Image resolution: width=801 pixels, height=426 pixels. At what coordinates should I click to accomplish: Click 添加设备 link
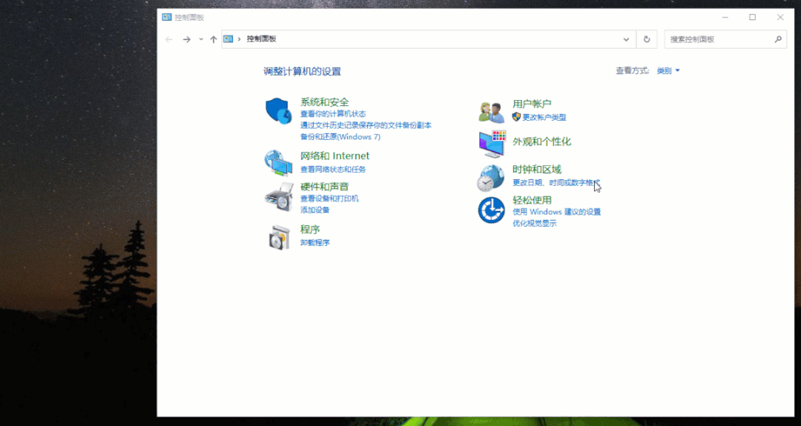[314, 210]
